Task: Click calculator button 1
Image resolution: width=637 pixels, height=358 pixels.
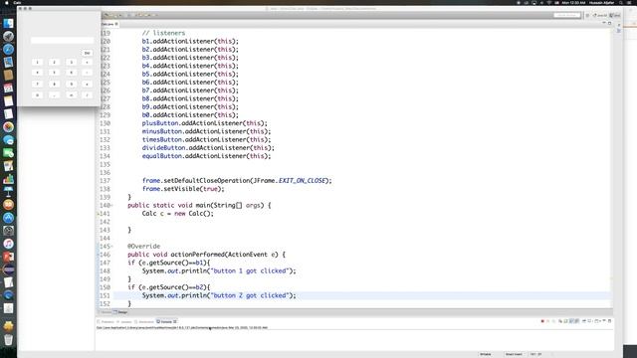Action: [38, 62]
